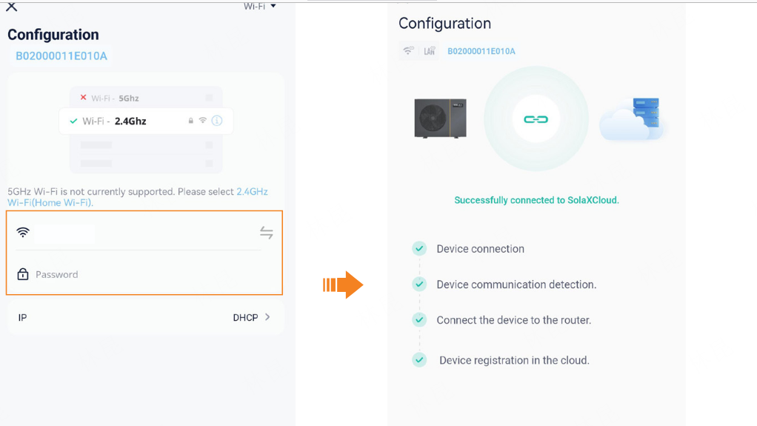
Task: Click the padlock icon beside Password
Action: (x=23, y=274)
